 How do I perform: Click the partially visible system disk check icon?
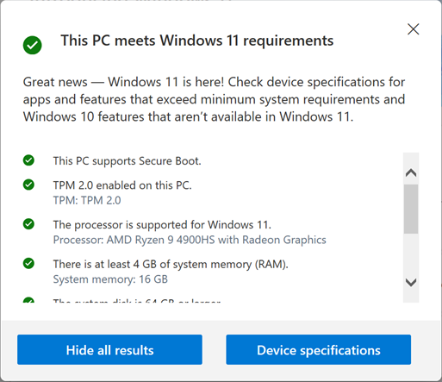(28, 300)
